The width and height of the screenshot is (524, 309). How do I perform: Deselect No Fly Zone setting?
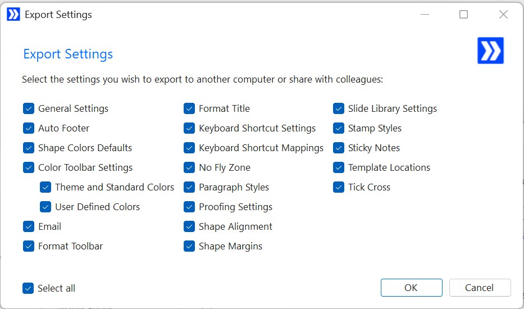189,167
